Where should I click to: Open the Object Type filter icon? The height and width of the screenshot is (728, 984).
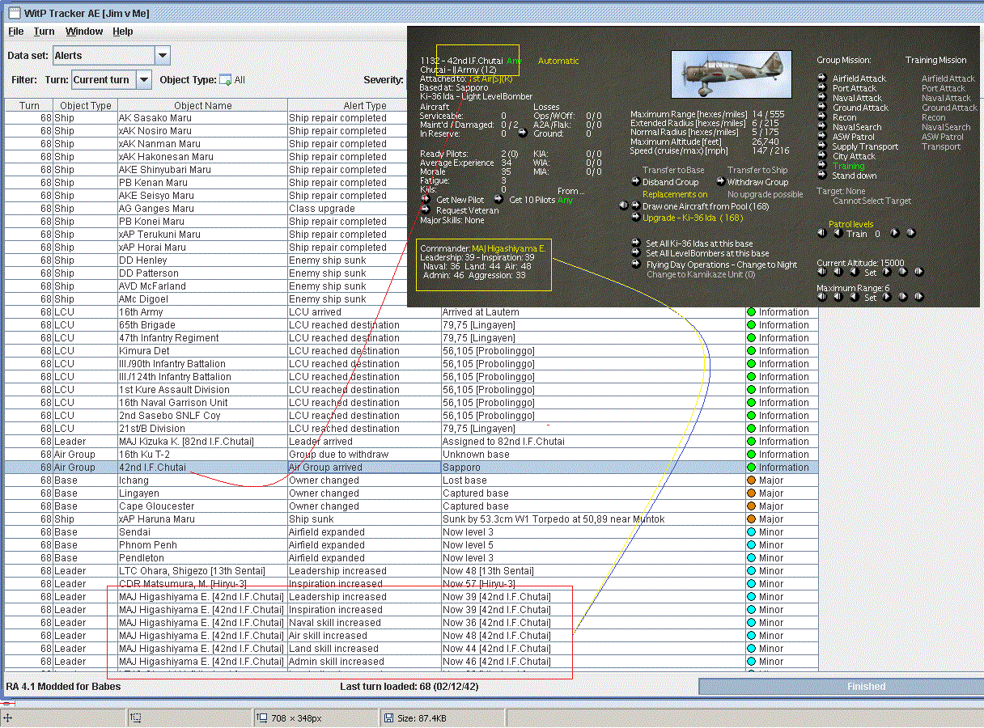tap(226, 80)
